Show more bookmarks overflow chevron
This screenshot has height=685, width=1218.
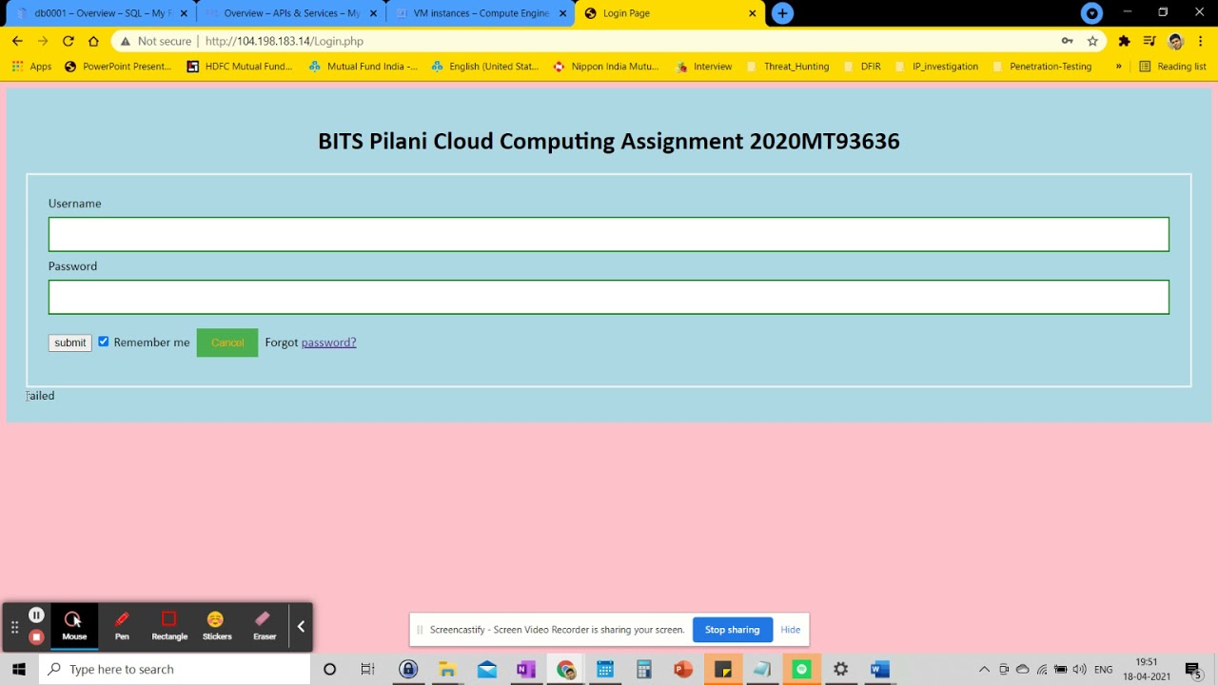tap(1118, 67)
